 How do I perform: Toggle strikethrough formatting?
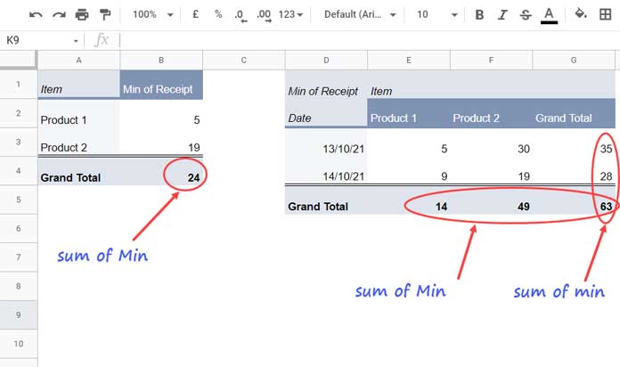(526, 15)
